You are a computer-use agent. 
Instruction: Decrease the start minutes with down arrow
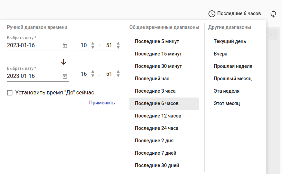tap(118, 48)
